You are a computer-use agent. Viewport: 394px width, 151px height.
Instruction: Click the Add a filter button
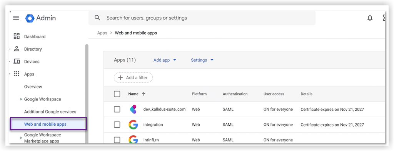(133, 78)
